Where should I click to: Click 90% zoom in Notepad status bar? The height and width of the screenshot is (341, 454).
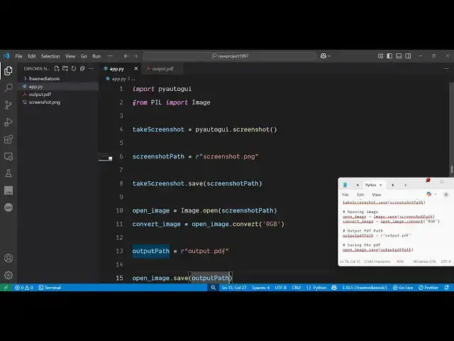(400, 261)
